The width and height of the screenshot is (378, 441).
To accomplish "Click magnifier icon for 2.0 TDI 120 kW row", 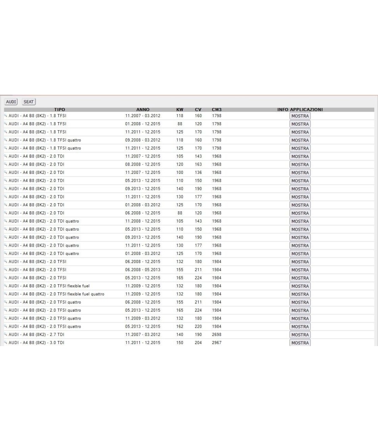I will [5, 164].
